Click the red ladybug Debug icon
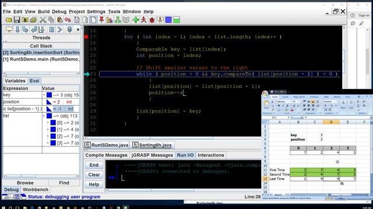This screenshot has width=373, height=209. coord(152,20)
